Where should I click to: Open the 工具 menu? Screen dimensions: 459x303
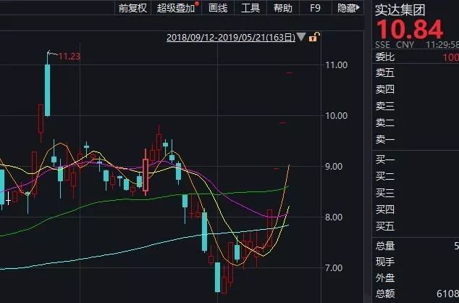tap(250, 8)
